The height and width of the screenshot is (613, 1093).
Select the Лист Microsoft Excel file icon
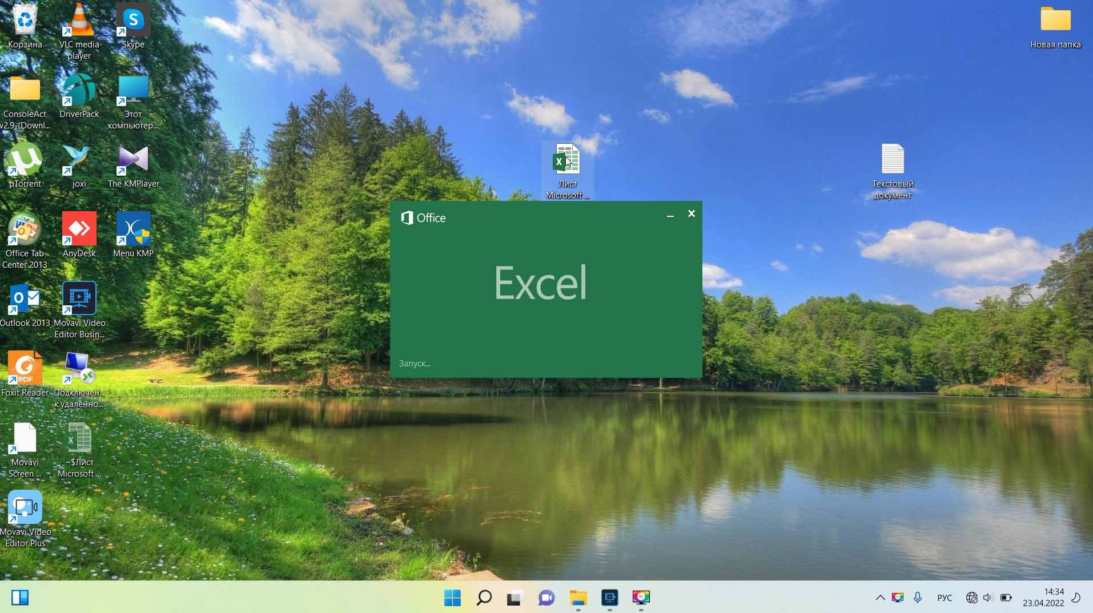pos(567,171)
